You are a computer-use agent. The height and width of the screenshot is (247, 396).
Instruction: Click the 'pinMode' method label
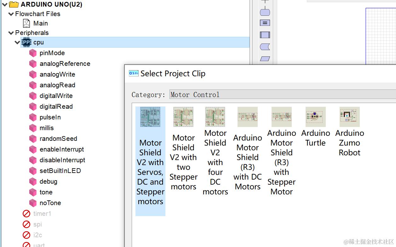click(x=52, y=53)
